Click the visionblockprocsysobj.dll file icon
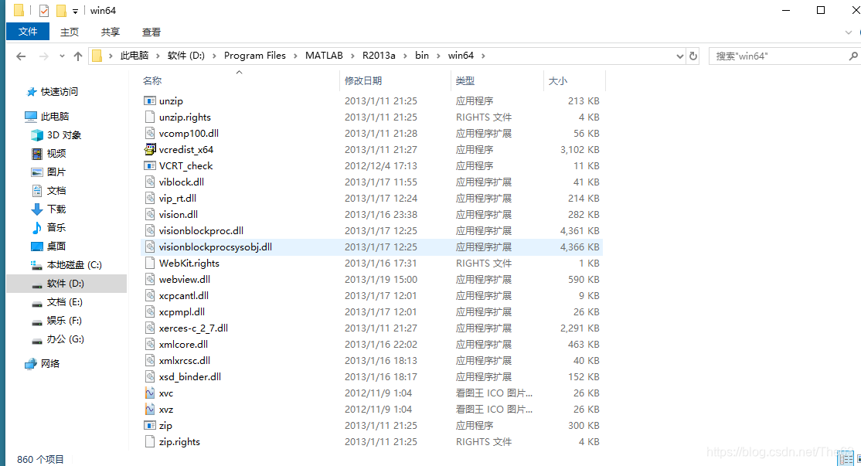Image resolution: width=861 pixels, height=466 pixels. coord(149,247)
